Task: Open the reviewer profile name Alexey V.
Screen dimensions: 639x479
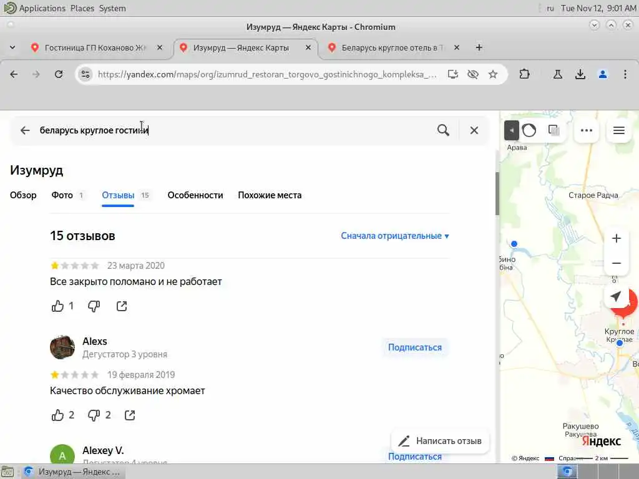Action: tap(103, 450)
